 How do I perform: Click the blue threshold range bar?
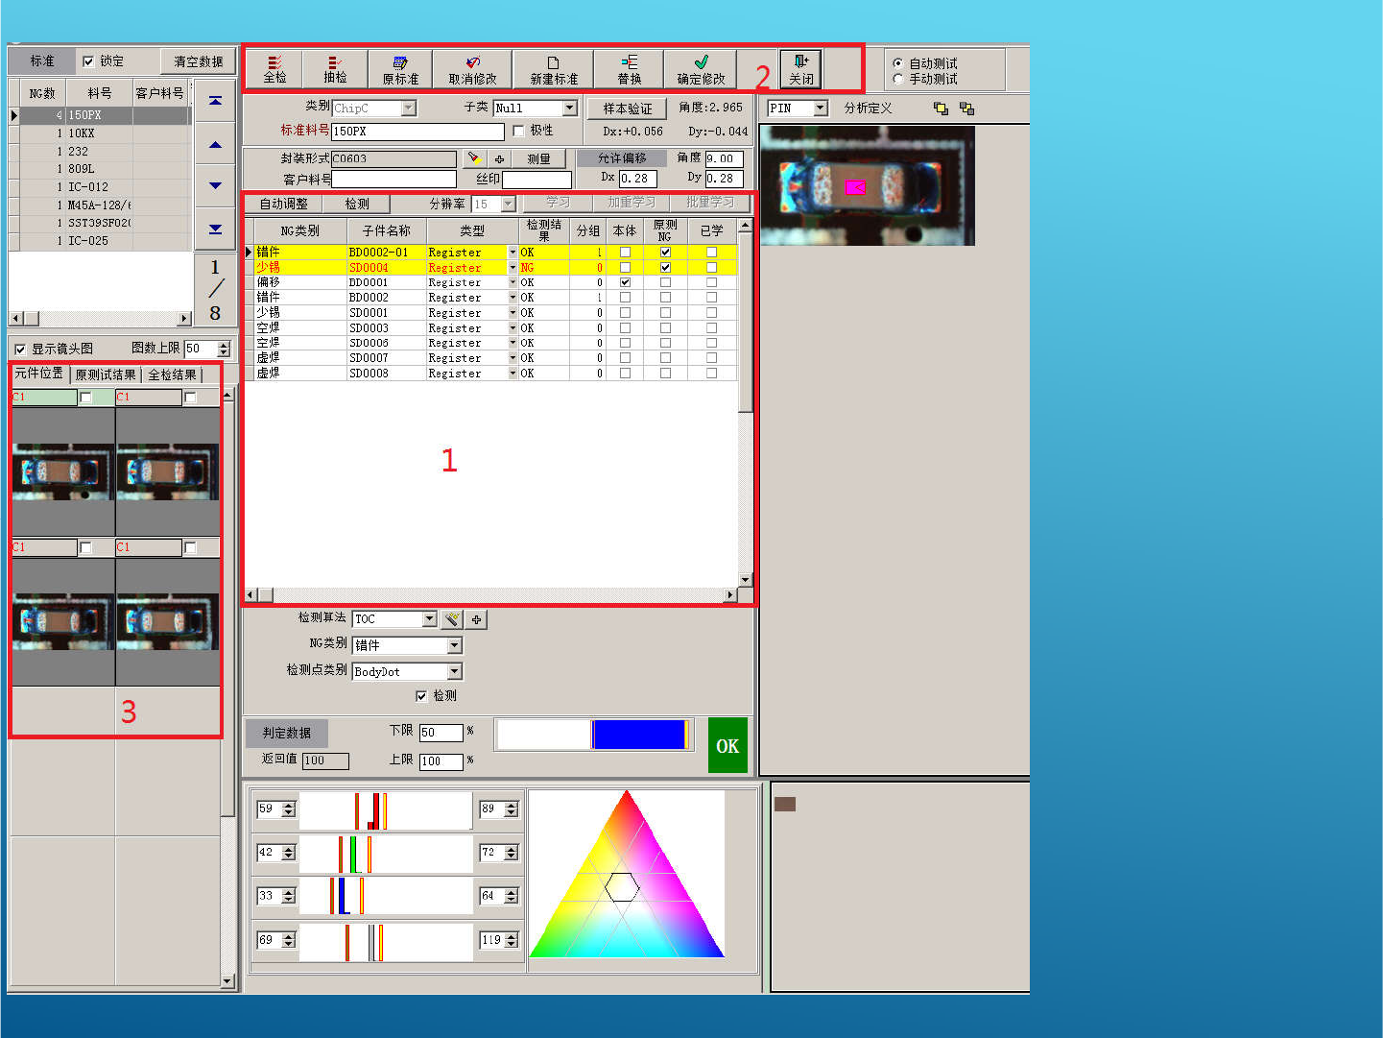638,735
